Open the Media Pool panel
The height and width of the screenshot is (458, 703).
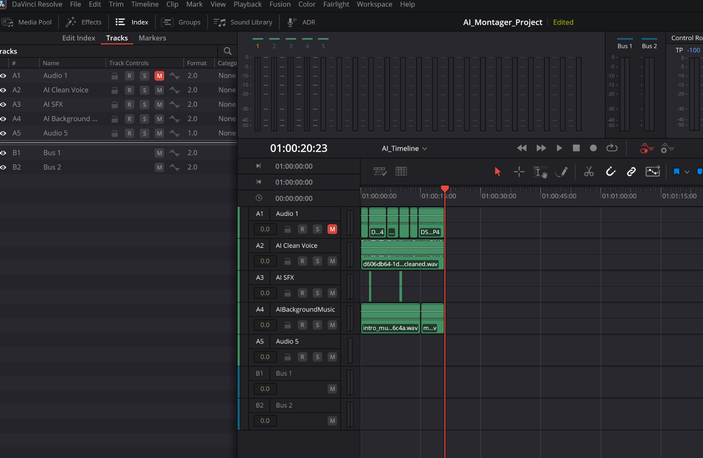pos(27,22)
